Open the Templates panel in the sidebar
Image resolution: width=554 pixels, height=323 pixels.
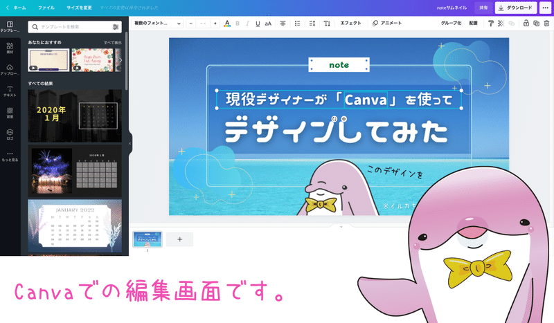pos(10,26)
